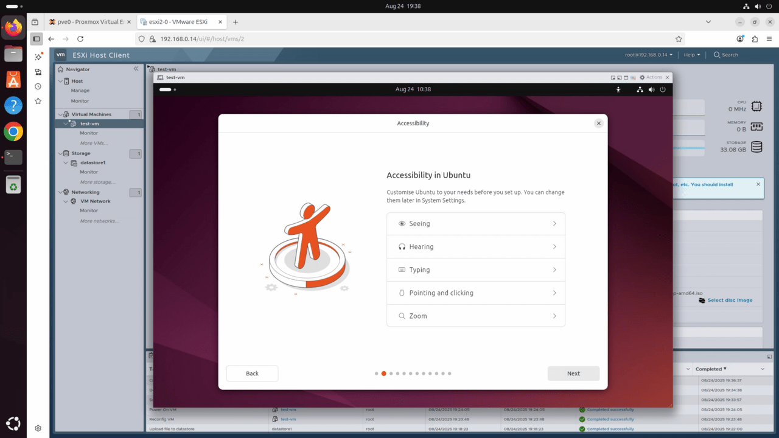Open the Seeing accessibility options

(476, 224)
